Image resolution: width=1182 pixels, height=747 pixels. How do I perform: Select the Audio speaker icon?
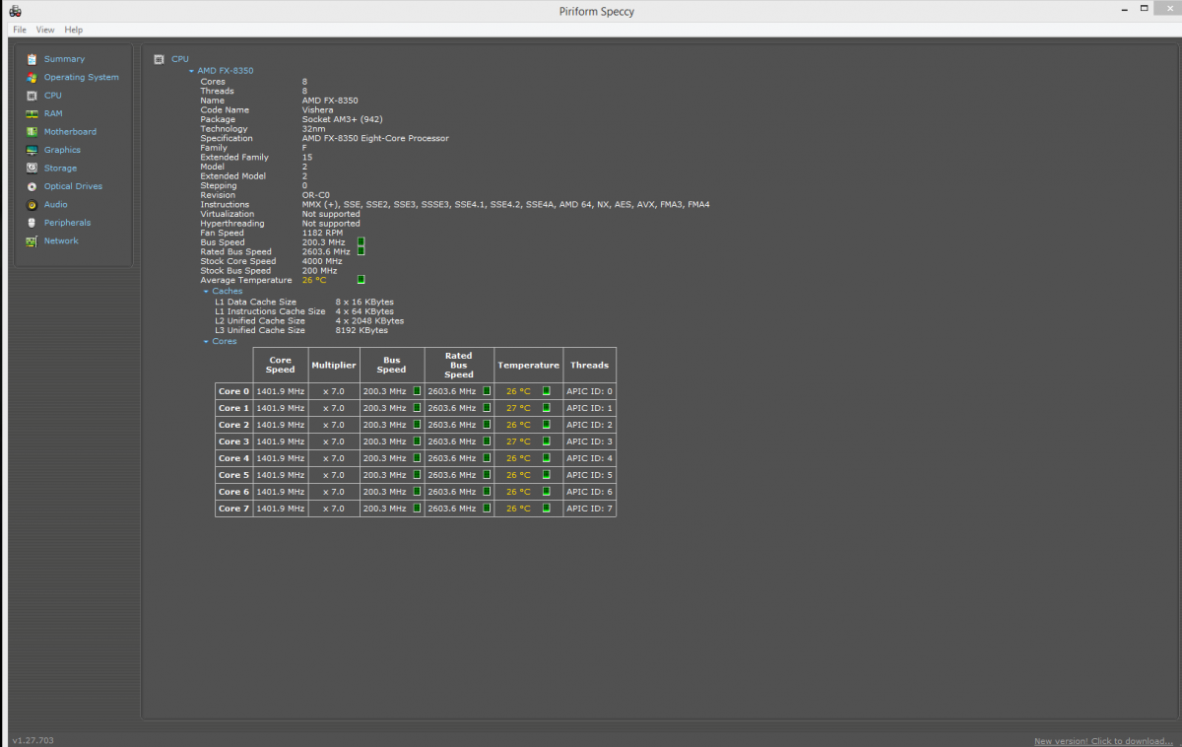[33, 205]
